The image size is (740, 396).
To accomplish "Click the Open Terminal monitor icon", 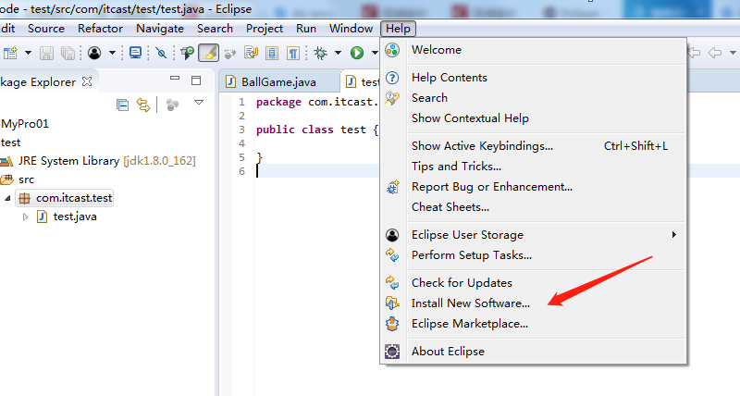I will click(135, 53).
